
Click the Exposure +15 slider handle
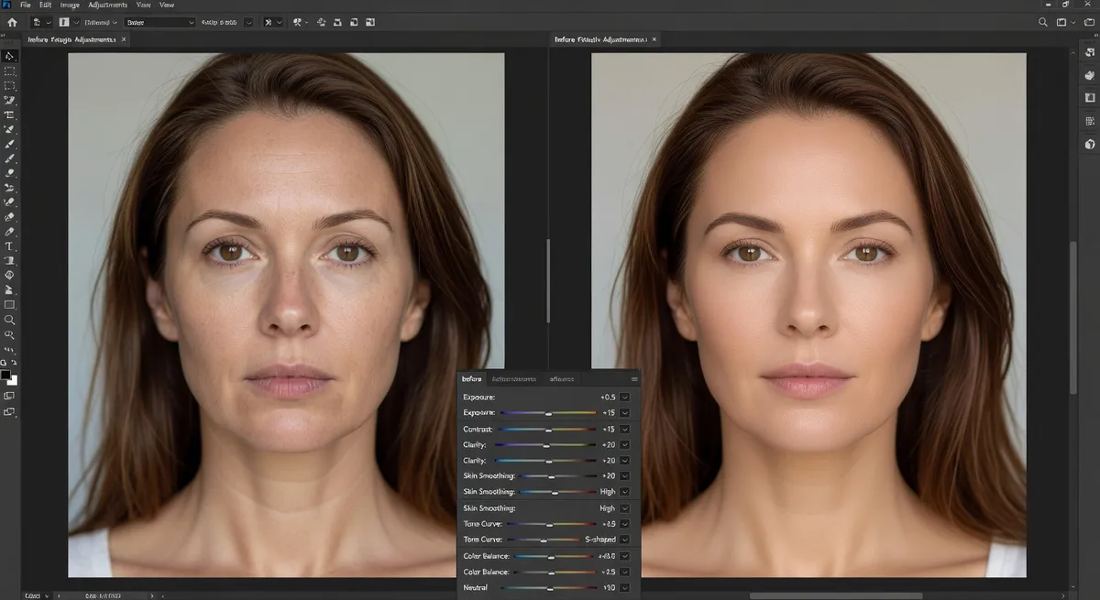(548, 413)
